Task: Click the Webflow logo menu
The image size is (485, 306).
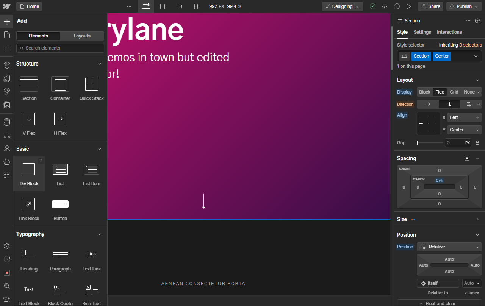Action: point(7,6)
